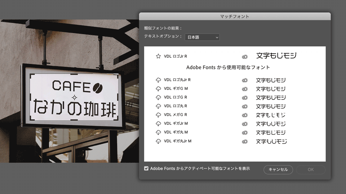Select the VDL ロゴ丸 R font name

click(x=176, y=106)
